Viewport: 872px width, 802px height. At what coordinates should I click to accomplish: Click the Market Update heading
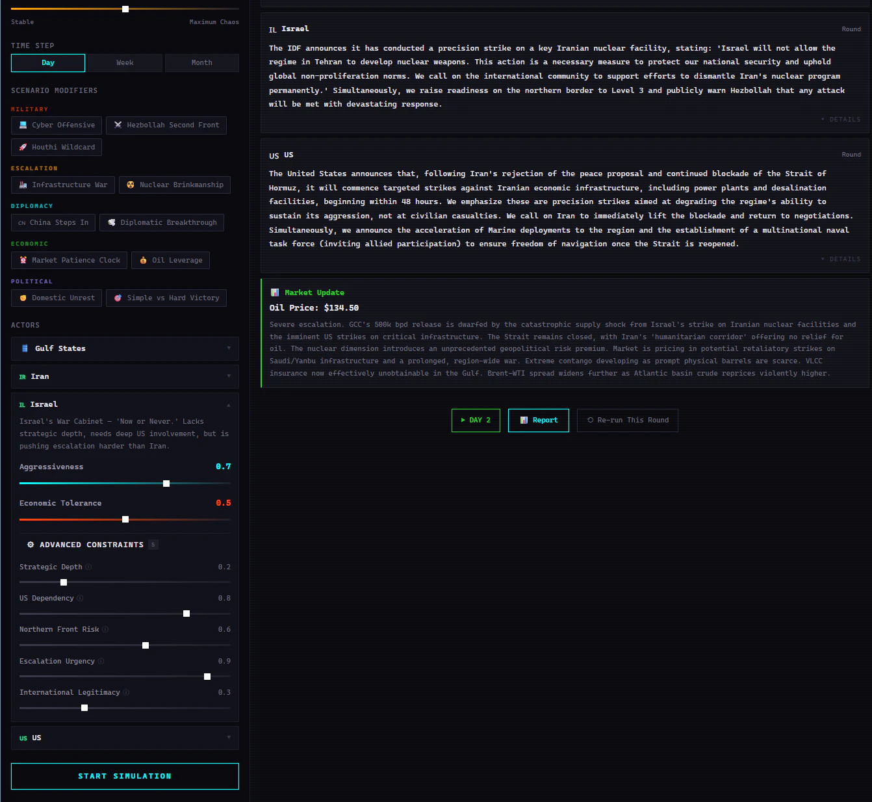point(314,292)
